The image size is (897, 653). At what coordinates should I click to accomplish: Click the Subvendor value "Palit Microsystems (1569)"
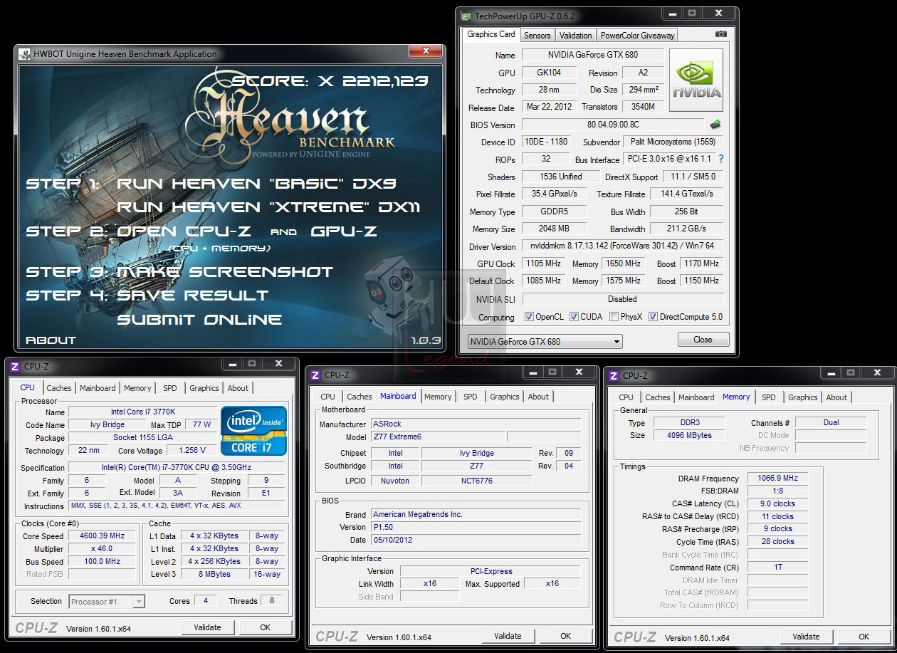coord(673,142)
